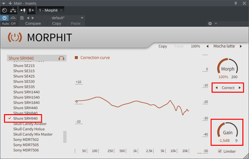Select Skull Candy Mix Master headphones
The width and height of the screenshot is (249, 159).
(33, 134)
